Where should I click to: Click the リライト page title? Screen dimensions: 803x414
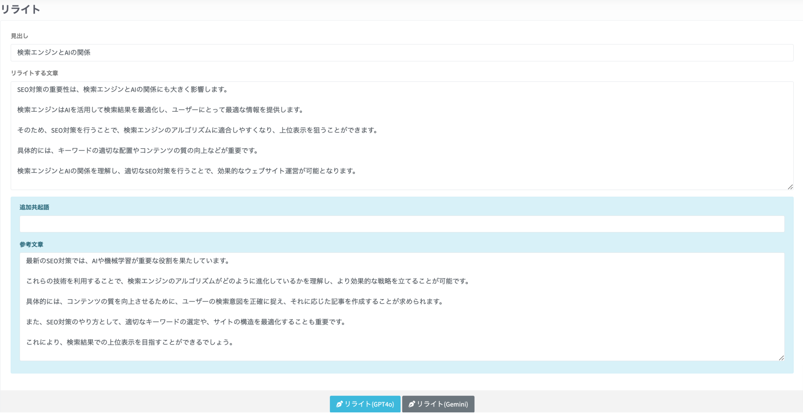(20, 10)
